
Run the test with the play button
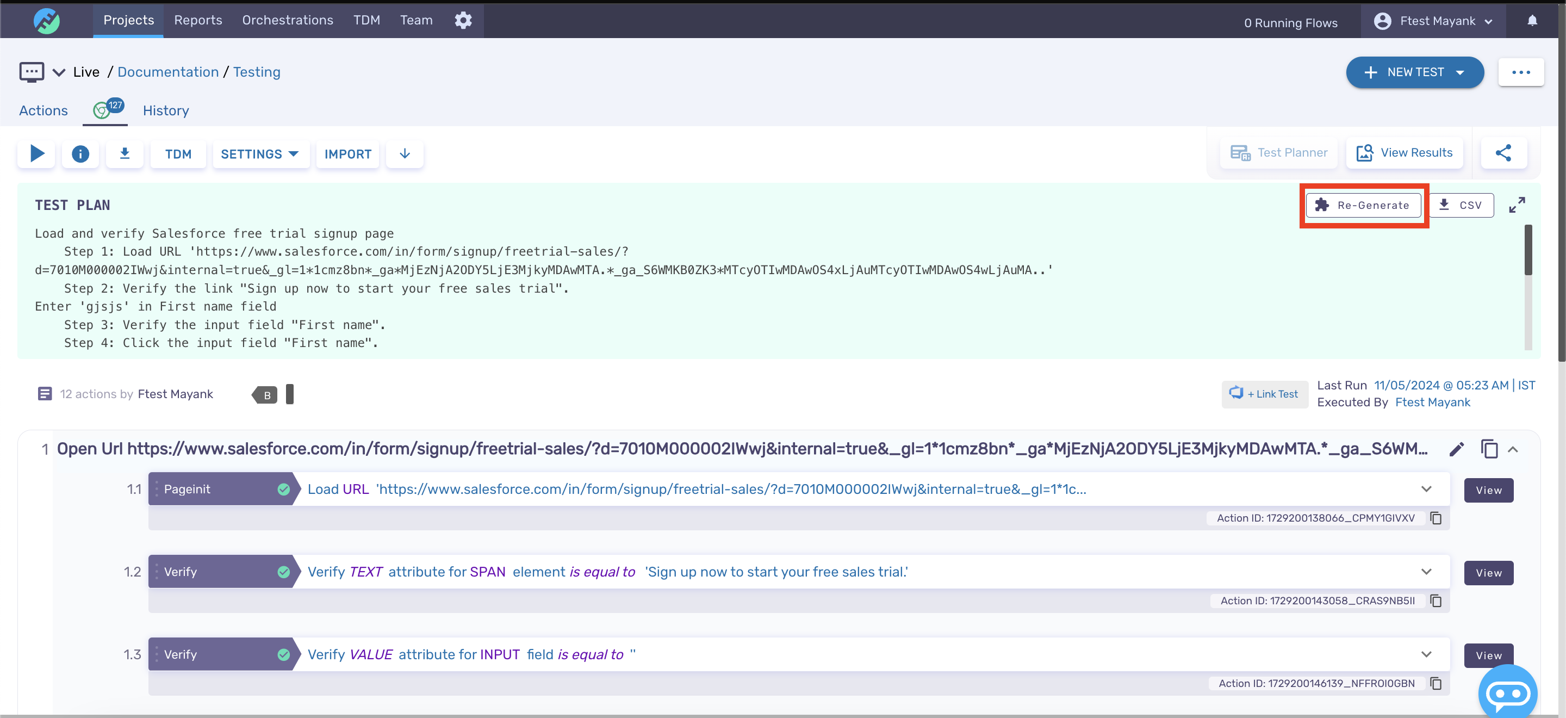pos(36,153)
